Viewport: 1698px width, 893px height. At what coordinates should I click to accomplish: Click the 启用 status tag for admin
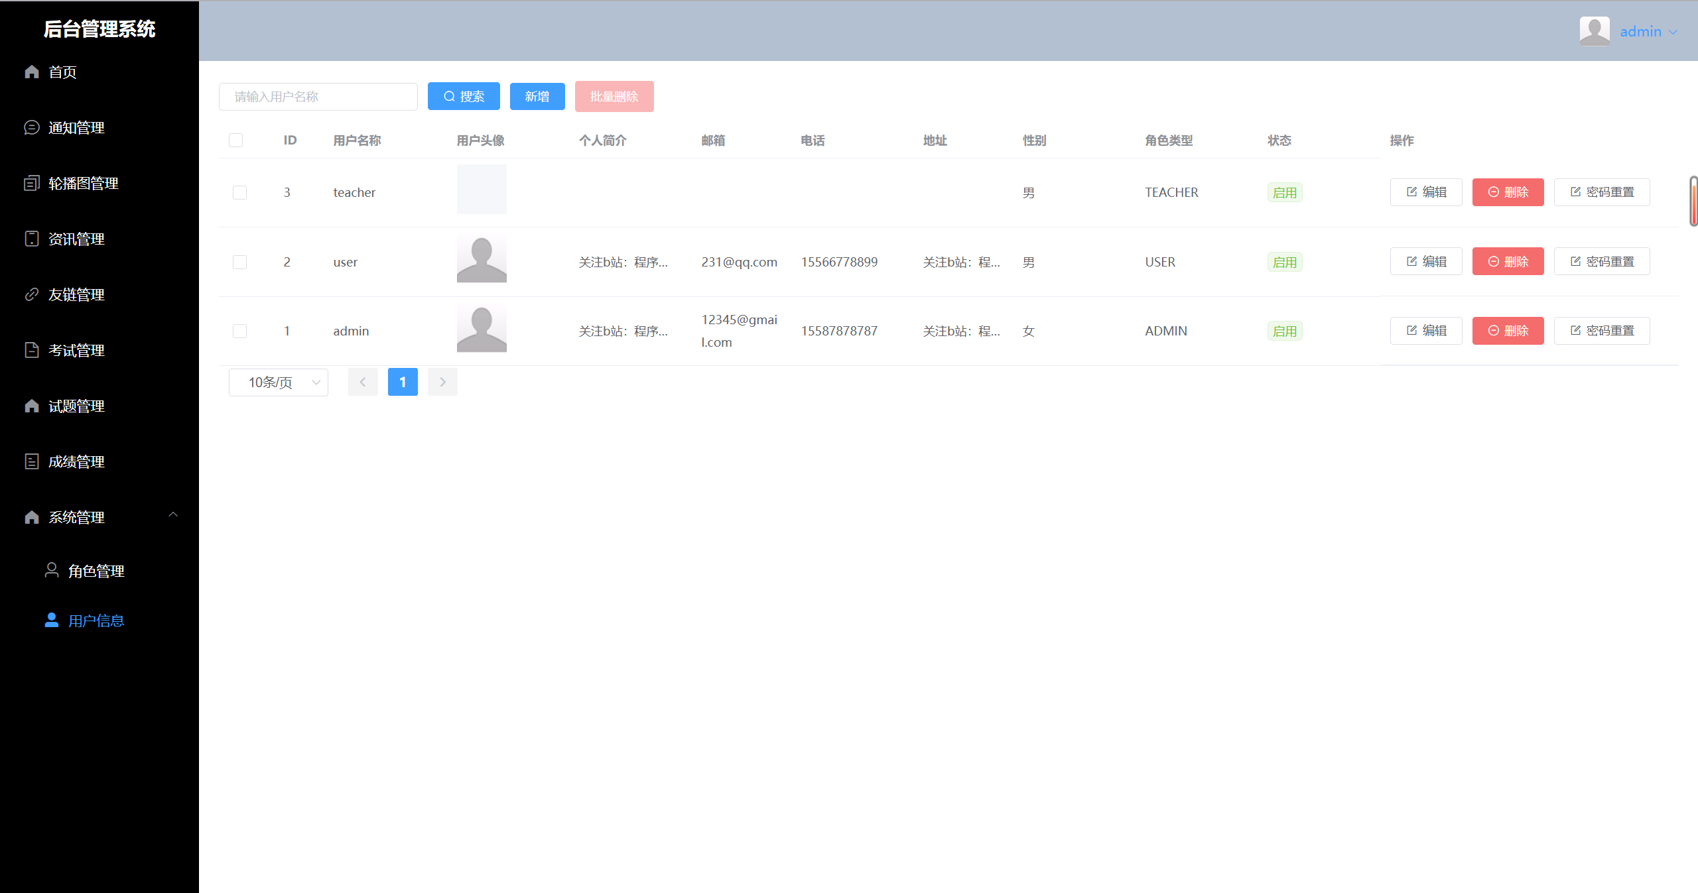(1285, 331)
